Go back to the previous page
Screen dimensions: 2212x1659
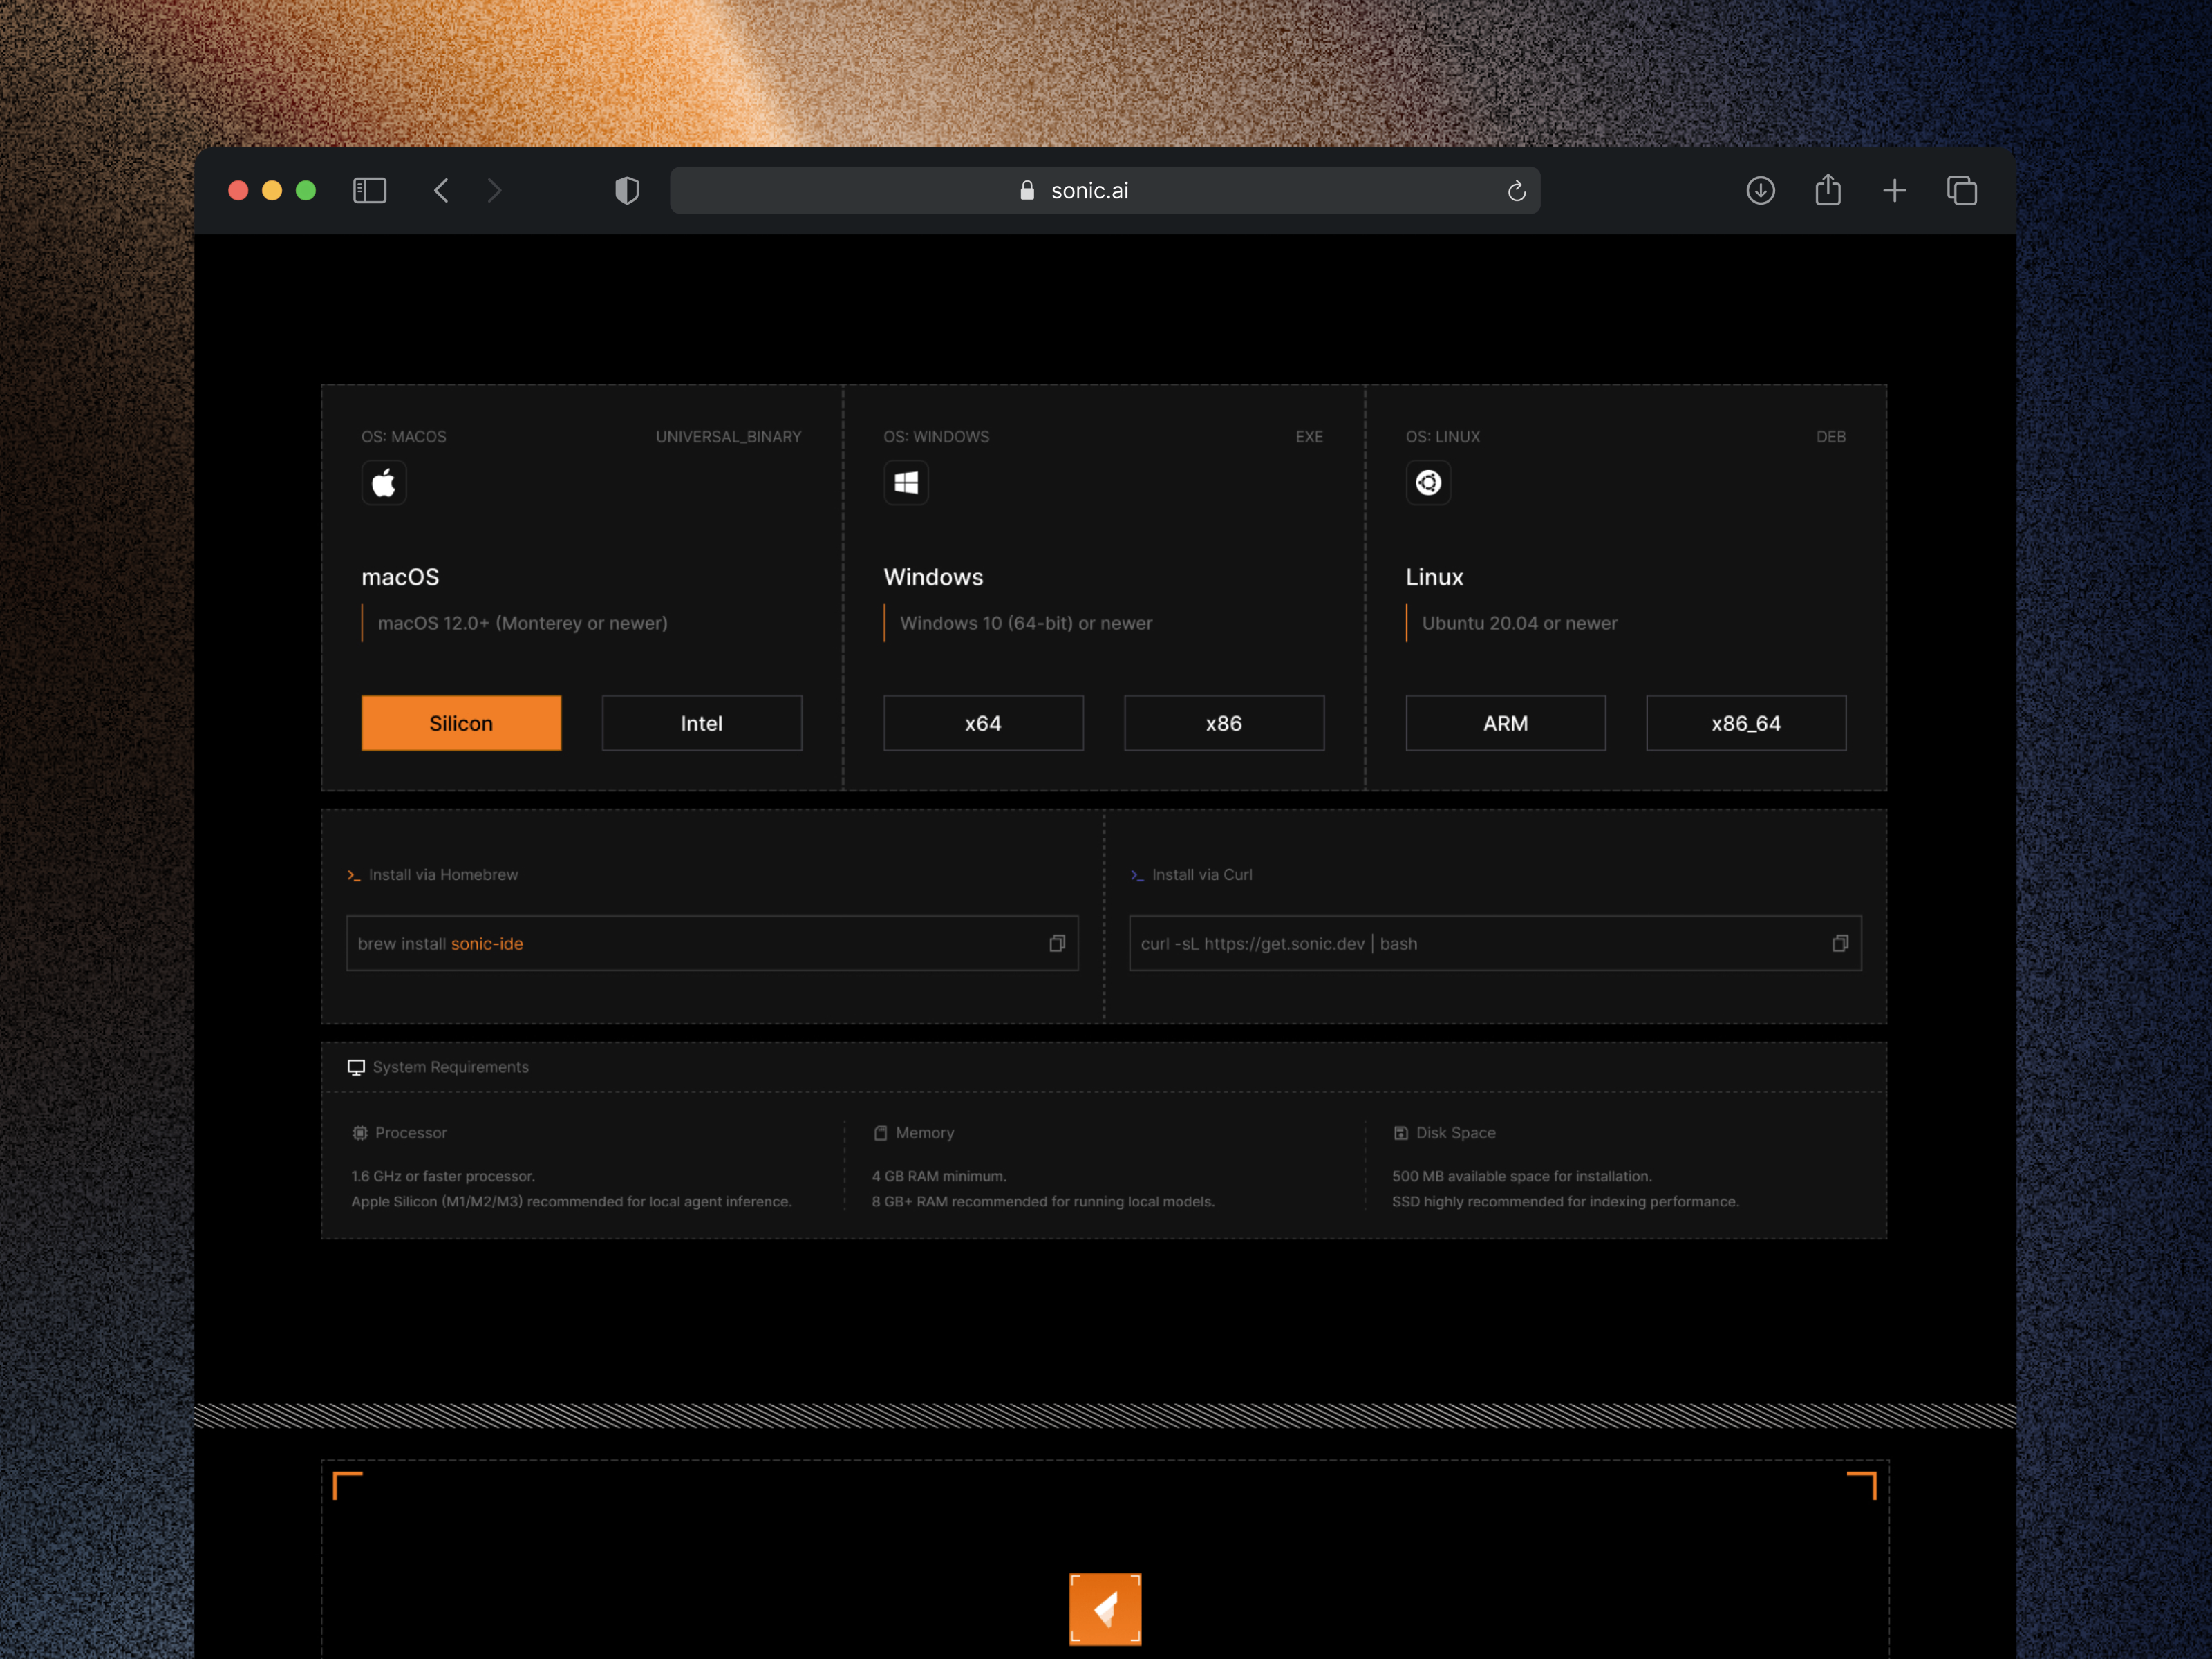441,190
